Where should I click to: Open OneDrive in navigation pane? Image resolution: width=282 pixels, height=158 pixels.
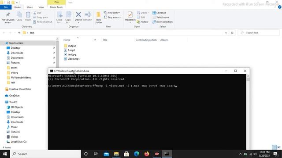14,96
